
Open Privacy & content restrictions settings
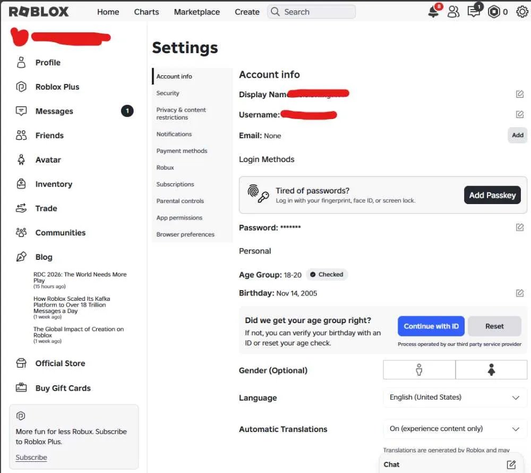point(181,114)
